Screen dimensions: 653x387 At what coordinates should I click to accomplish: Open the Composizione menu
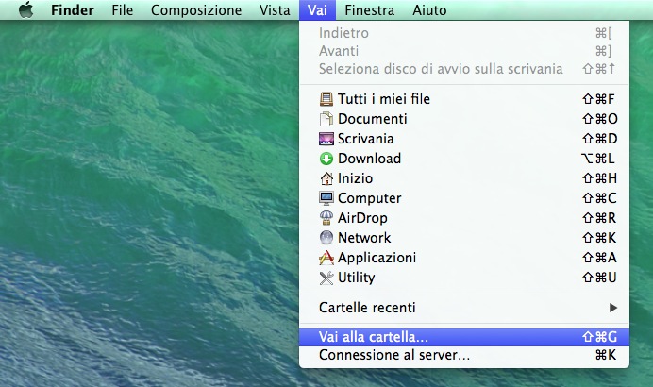pyautogui.click(x=196, y=10)
